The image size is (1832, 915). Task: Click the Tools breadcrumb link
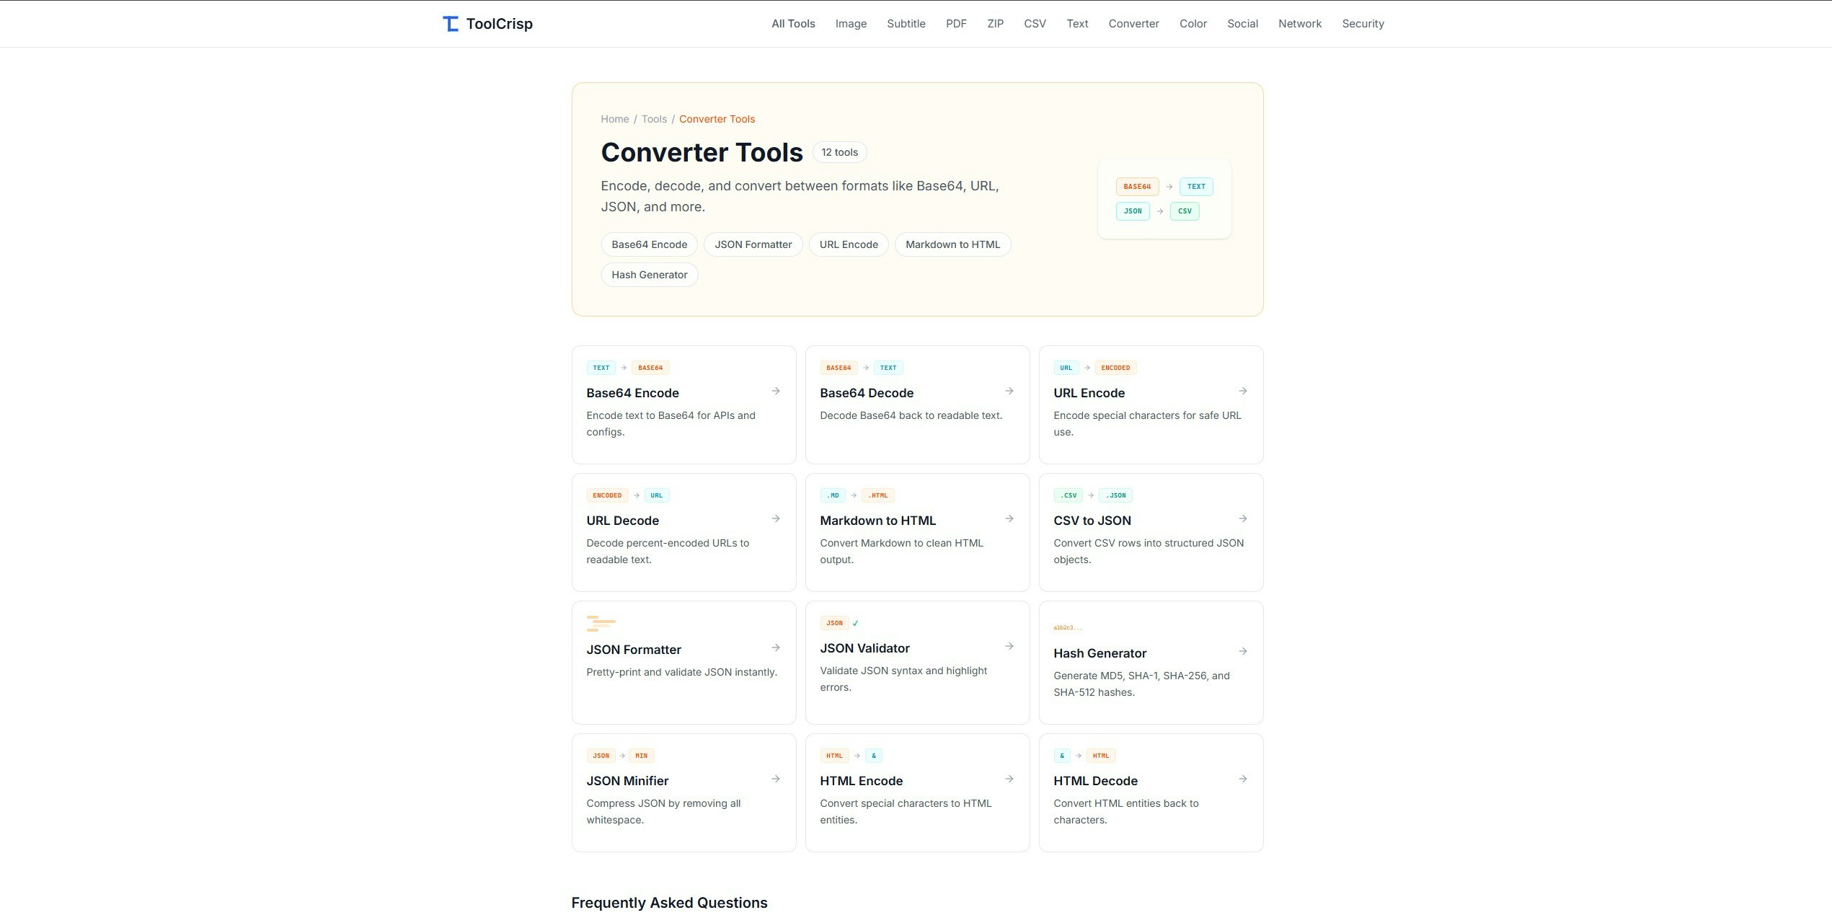(x=654, y=119)
